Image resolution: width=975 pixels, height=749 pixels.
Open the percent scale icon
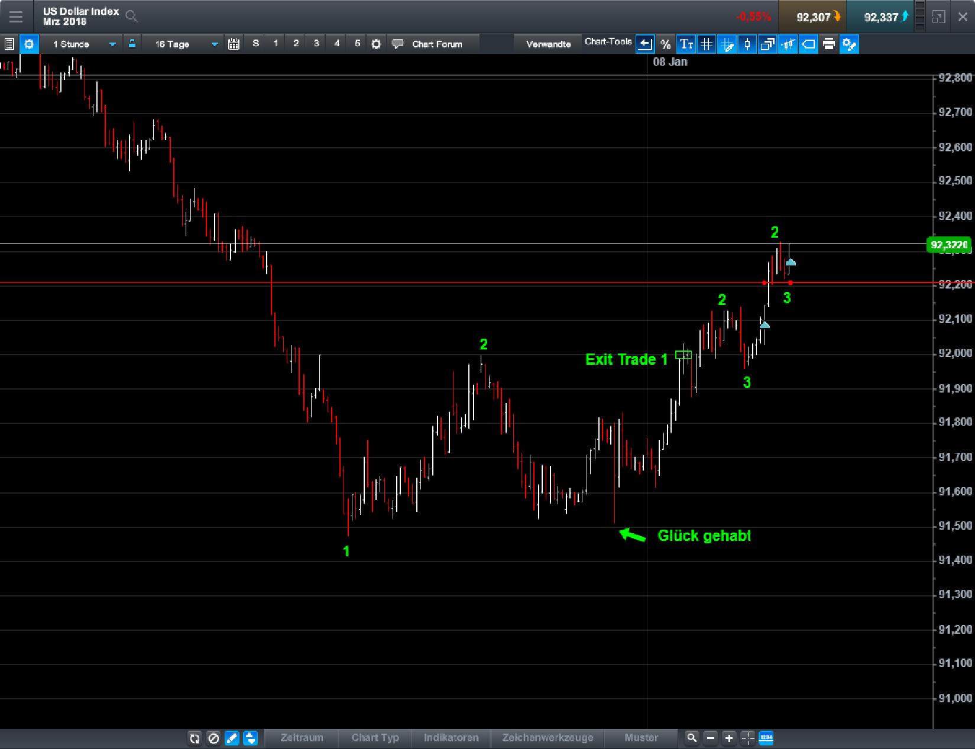665,44
